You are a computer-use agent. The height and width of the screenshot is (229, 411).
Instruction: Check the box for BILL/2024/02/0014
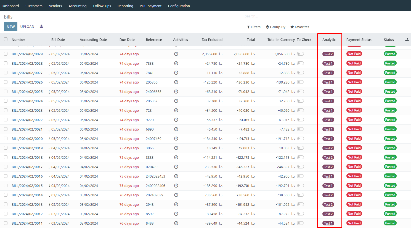tap(6, 195)
